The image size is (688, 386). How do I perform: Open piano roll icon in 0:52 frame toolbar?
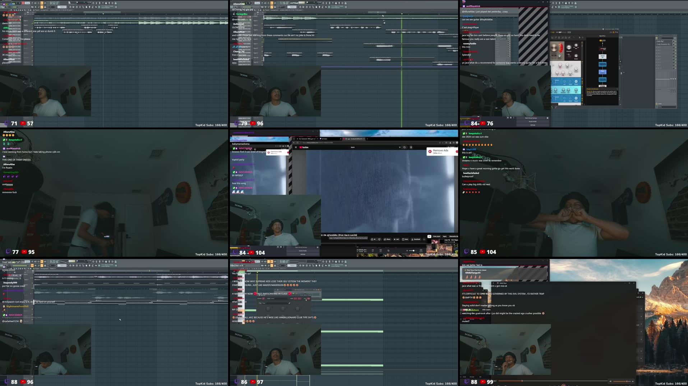(74, 7)
